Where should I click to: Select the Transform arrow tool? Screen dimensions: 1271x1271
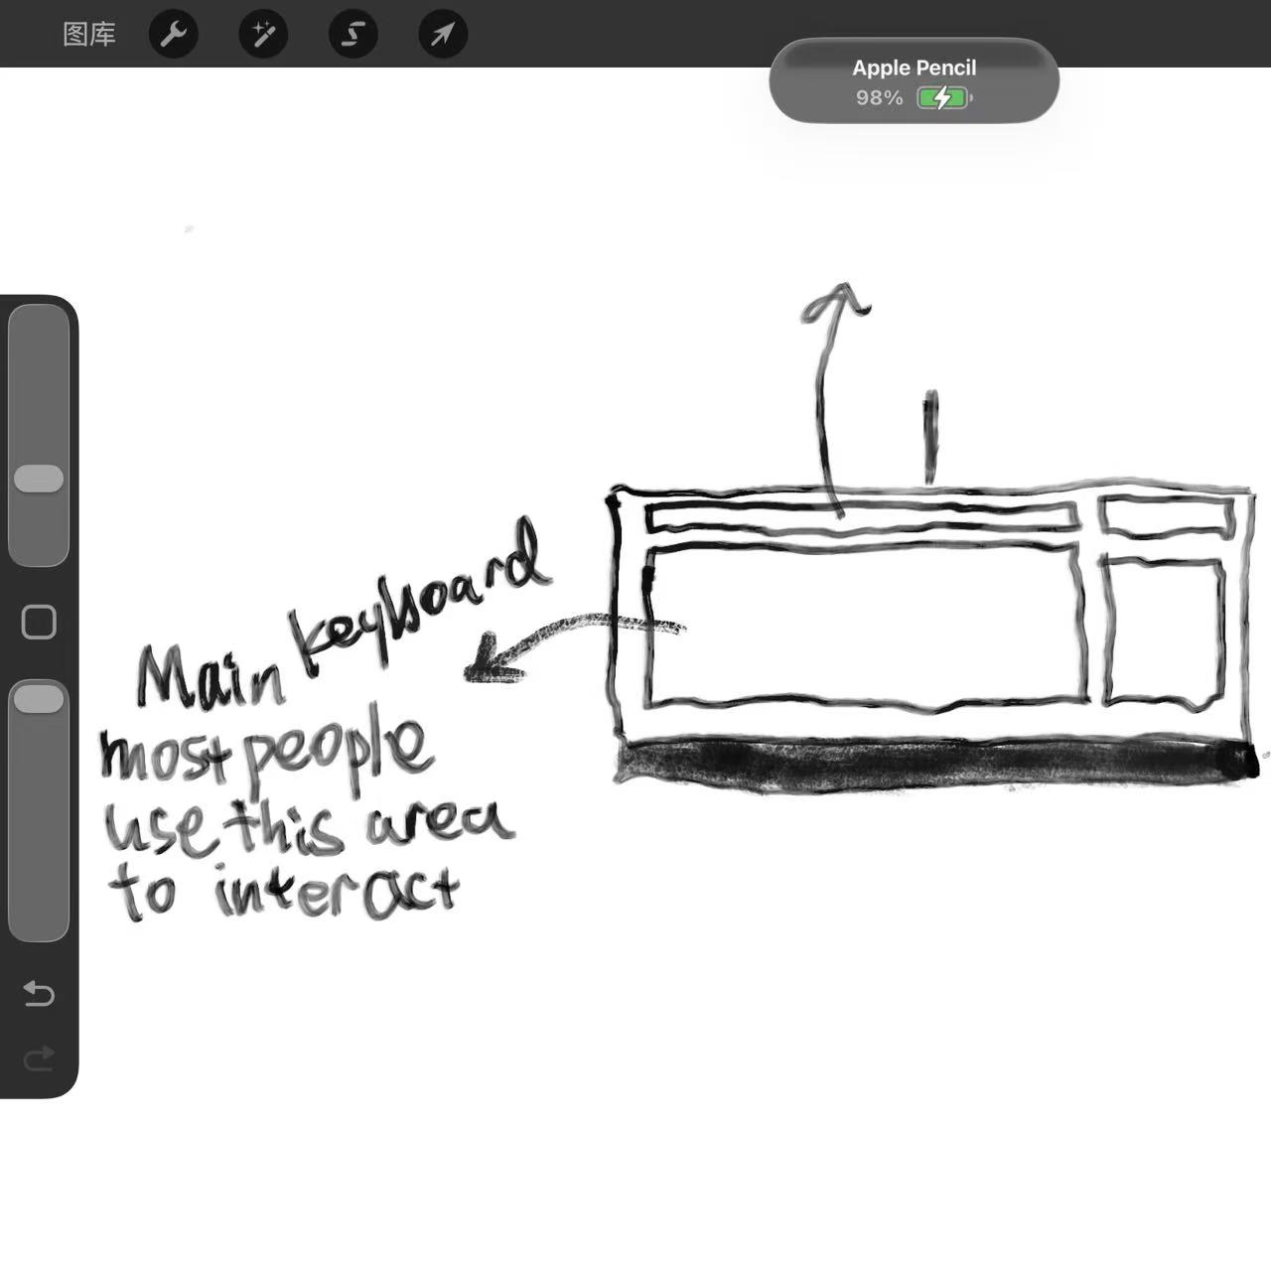442,34
